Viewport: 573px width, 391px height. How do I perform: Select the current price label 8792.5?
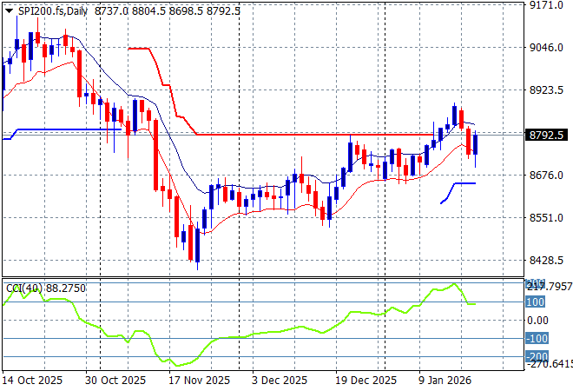(547, 135)
